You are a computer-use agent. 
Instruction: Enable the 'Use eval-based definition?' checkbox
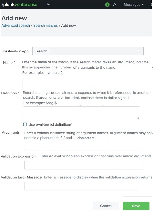pyautogui.click(x=25, y=124)
